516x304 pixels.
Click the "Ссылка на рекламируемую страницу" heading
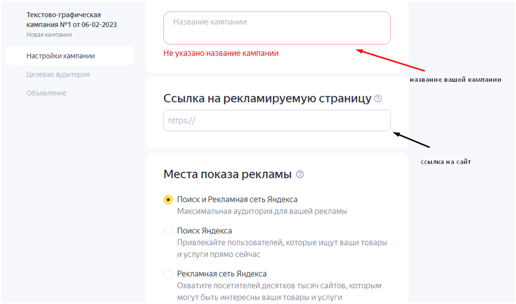[267, 99]
